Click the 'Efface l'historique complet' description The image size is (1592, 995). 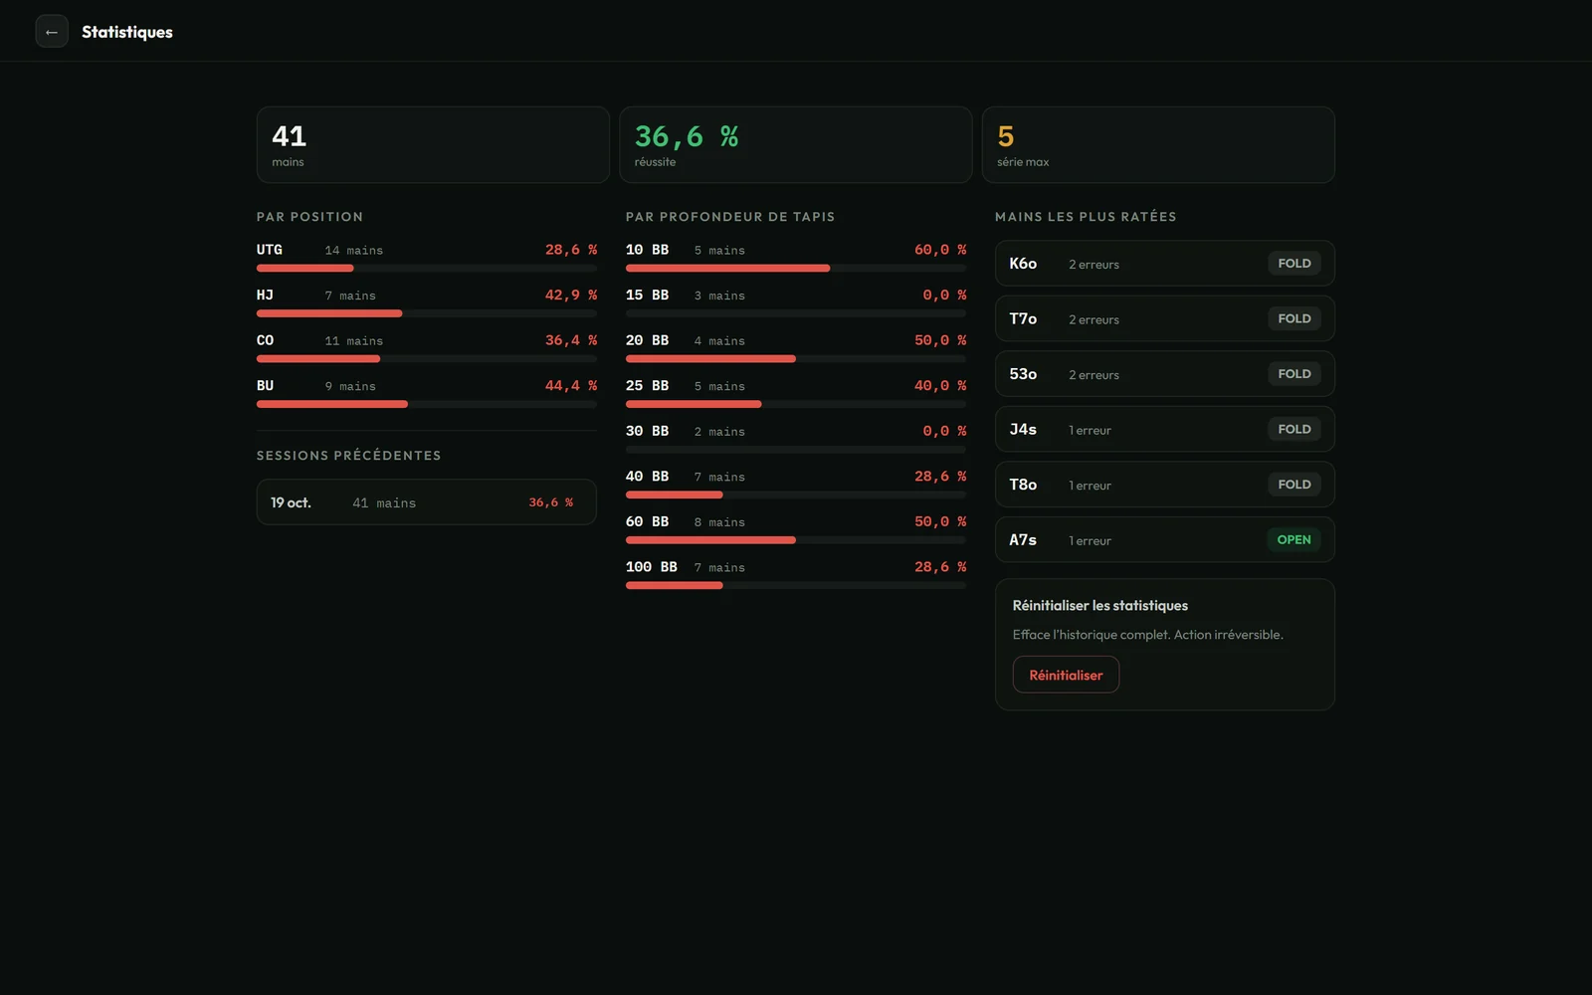tap(1148, 635)
